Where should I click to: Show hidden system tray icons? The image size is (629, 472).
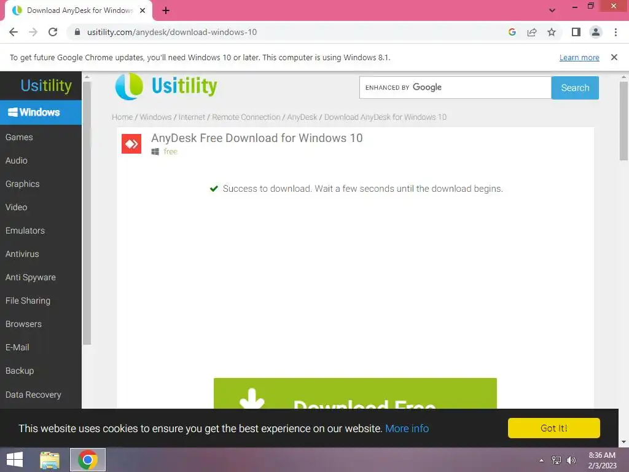(541, 460)
